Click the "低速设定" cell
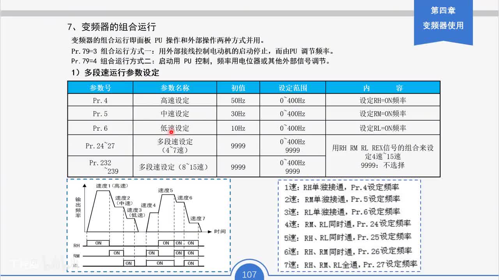Viewport: 499px width, 280px height. click(x=175, y=128)
